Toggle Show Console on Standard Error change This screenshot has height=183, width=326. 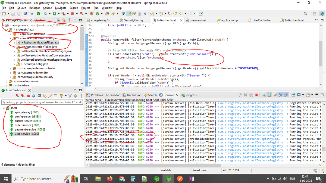[x=286, y=95]
